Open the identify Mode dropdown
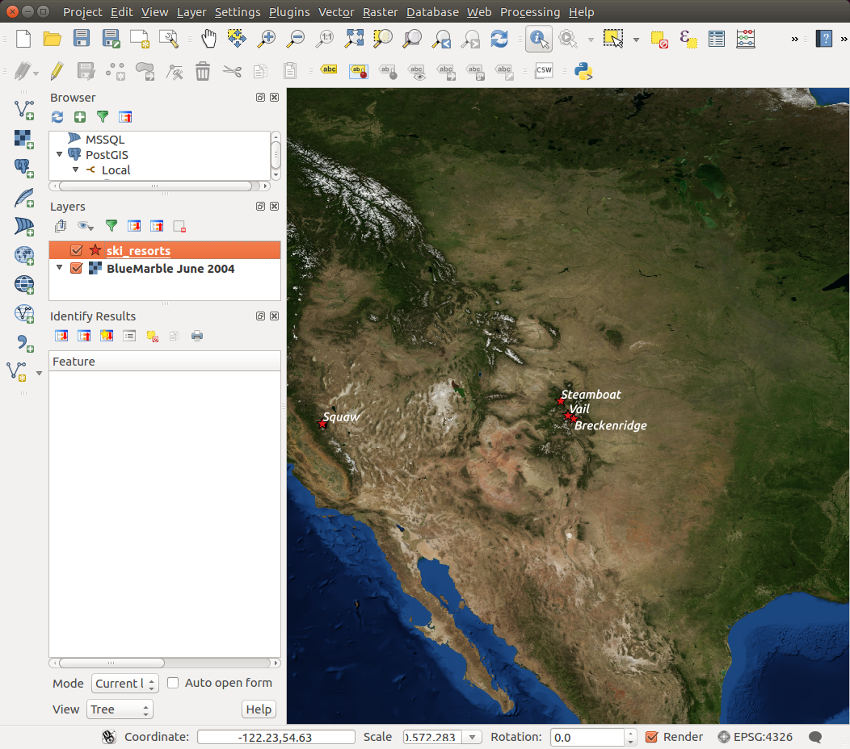850x749 pixels. [124, 684]
